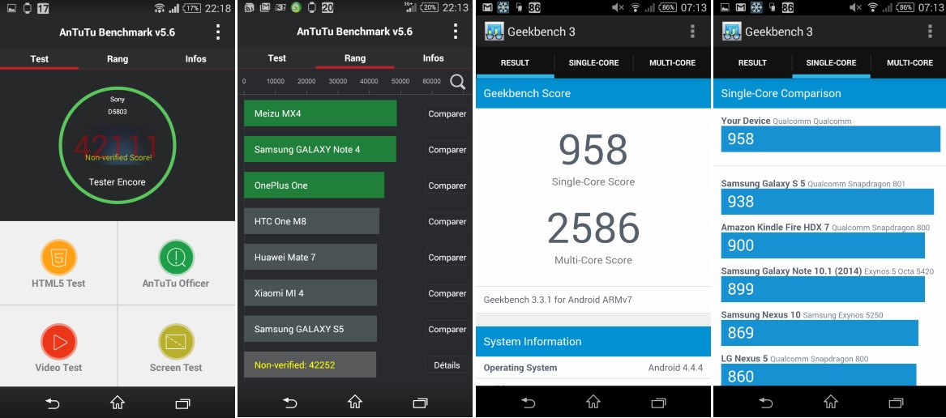This screenshot has height=418, width=946.
Task: Tap Wi-Fi status icon in first screen
Action: click(159, 8)
